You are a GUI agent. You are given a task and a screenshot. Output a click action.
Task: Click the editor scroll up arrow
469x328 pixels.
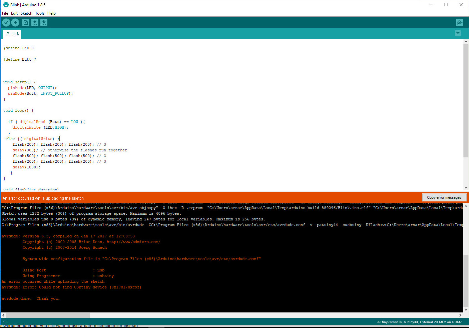(x=466, y=42)
